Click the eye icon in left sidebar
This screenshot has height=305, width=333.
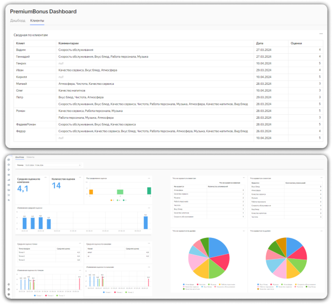pos(9,175)
